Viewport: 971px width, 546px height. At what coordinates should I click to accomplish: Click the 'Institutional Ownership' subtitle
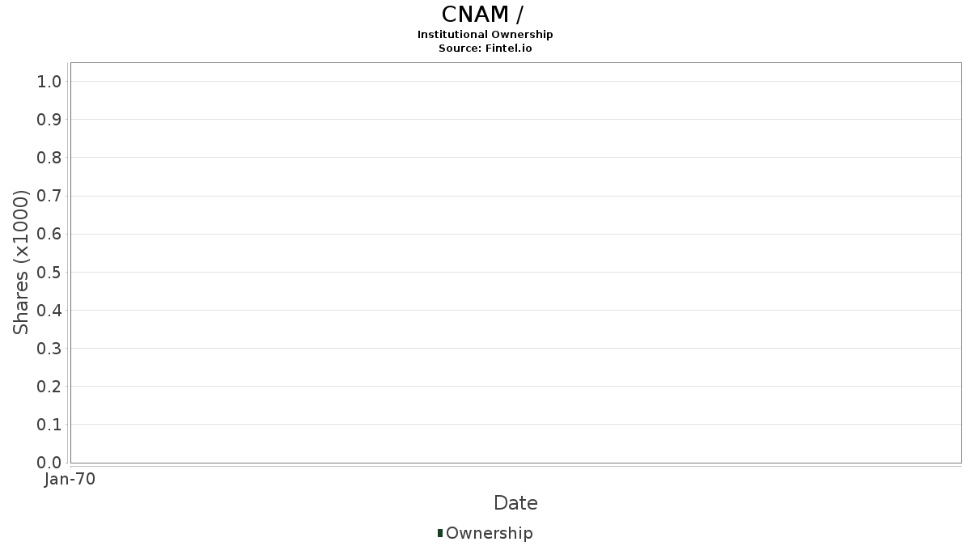(485, 35)
